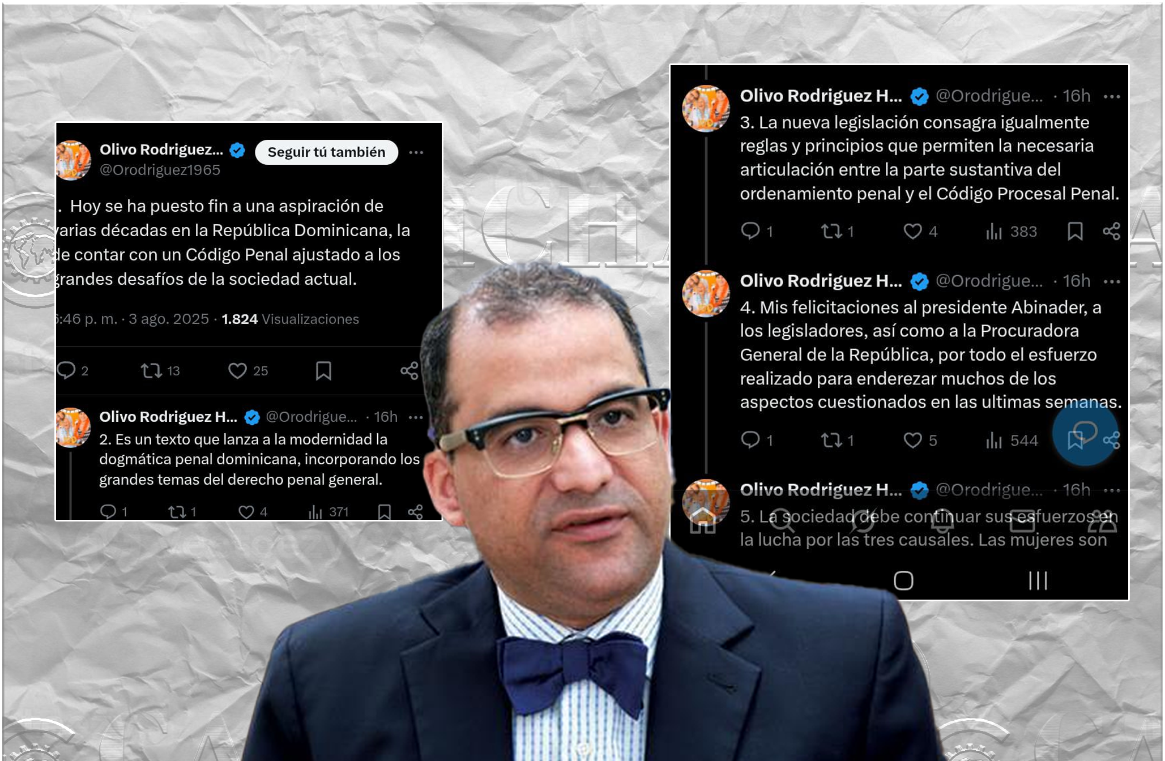Open the more options menu on tweet 2
1165x761 pixels.
(x=416, y=417)
